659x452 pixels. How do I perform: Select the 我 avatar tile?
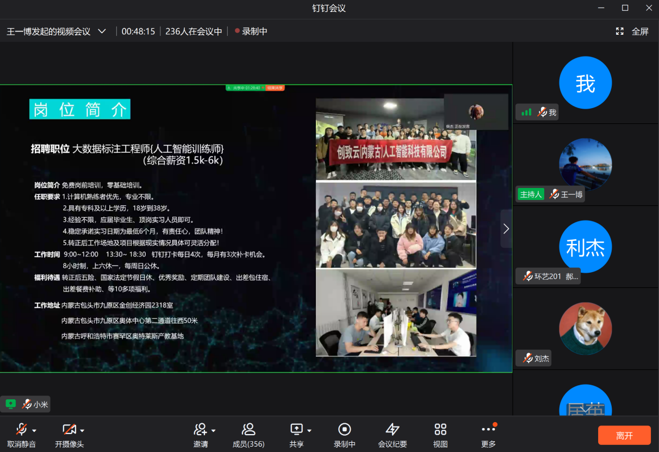pos(586,83)
